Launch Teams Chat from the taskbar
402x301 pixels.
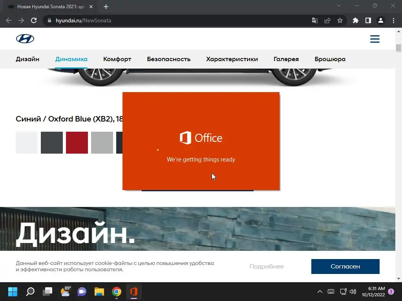[x=82, y=292]
